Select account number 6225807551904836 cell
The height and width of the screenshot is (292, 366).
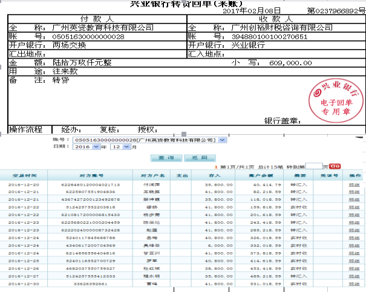[x=91, y=192]
